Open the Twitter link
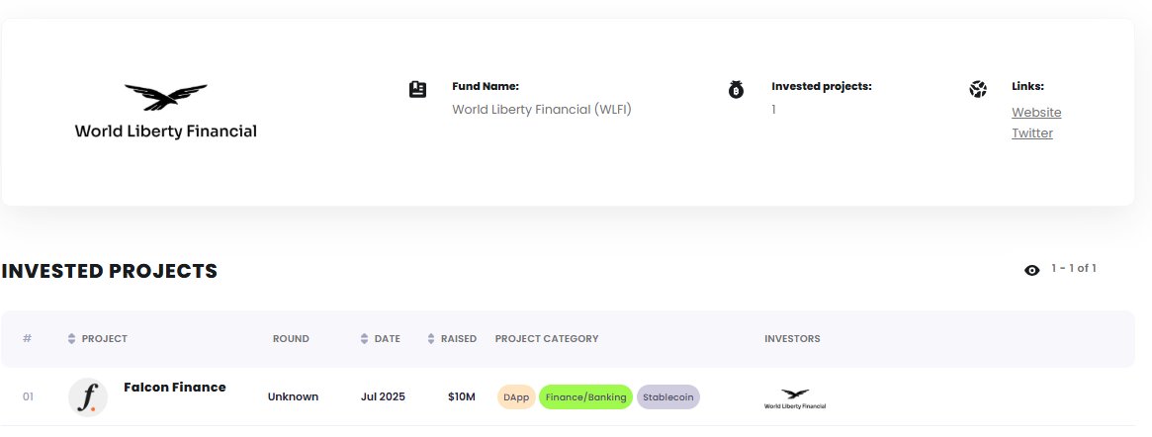 point(1032,132)
